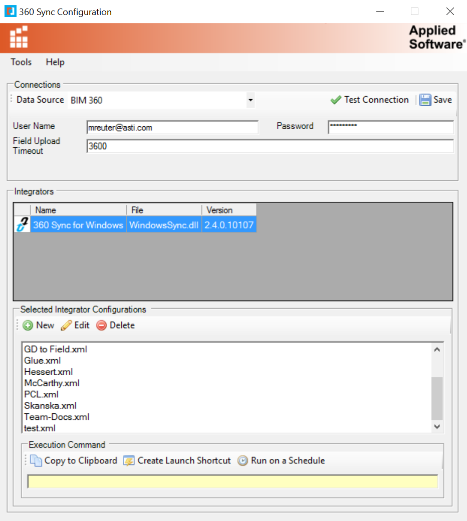Click the Save button label
467x521 pixels.
[443, 100]
